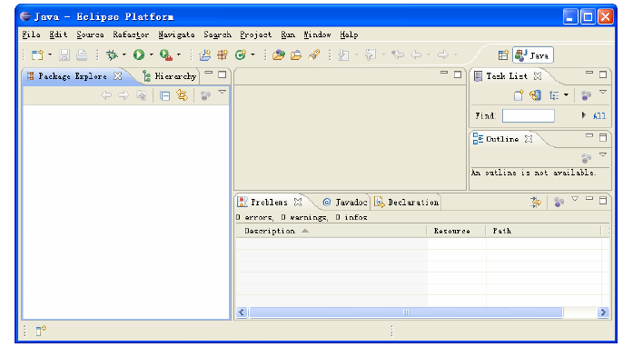Expand the Run dropdown arrow
This screenshot has width=623, height=347.
pos(152,55)
